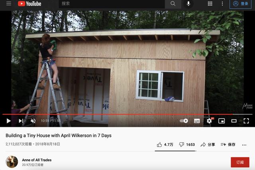Switch to theater mode
The width and height of the screenshot is (255, 170).
234,121
